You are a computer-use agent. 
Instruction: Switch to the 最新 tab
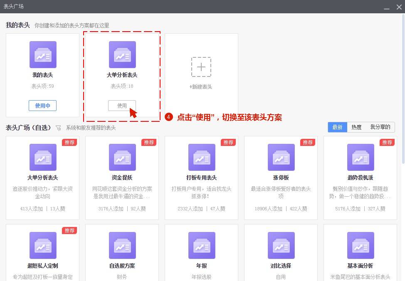pos(337,127)
